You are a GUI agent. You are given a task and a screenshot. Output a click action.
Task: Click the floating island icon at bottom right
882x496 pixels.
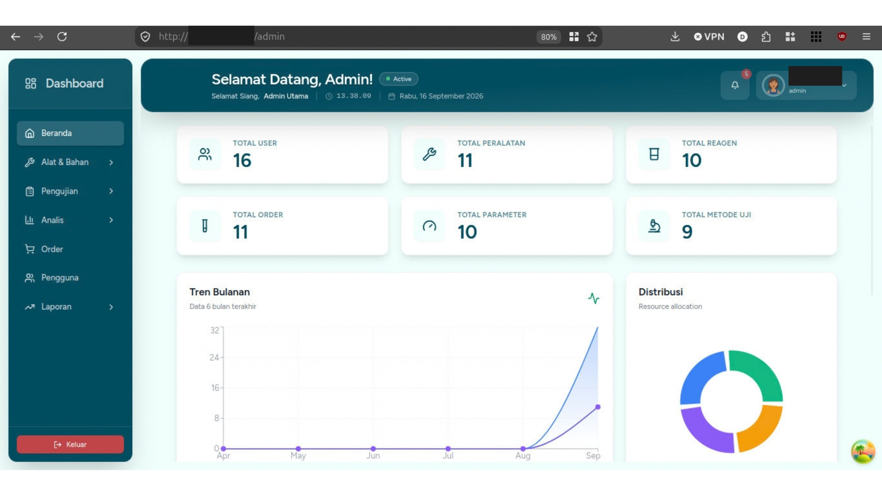coord(863,451)
